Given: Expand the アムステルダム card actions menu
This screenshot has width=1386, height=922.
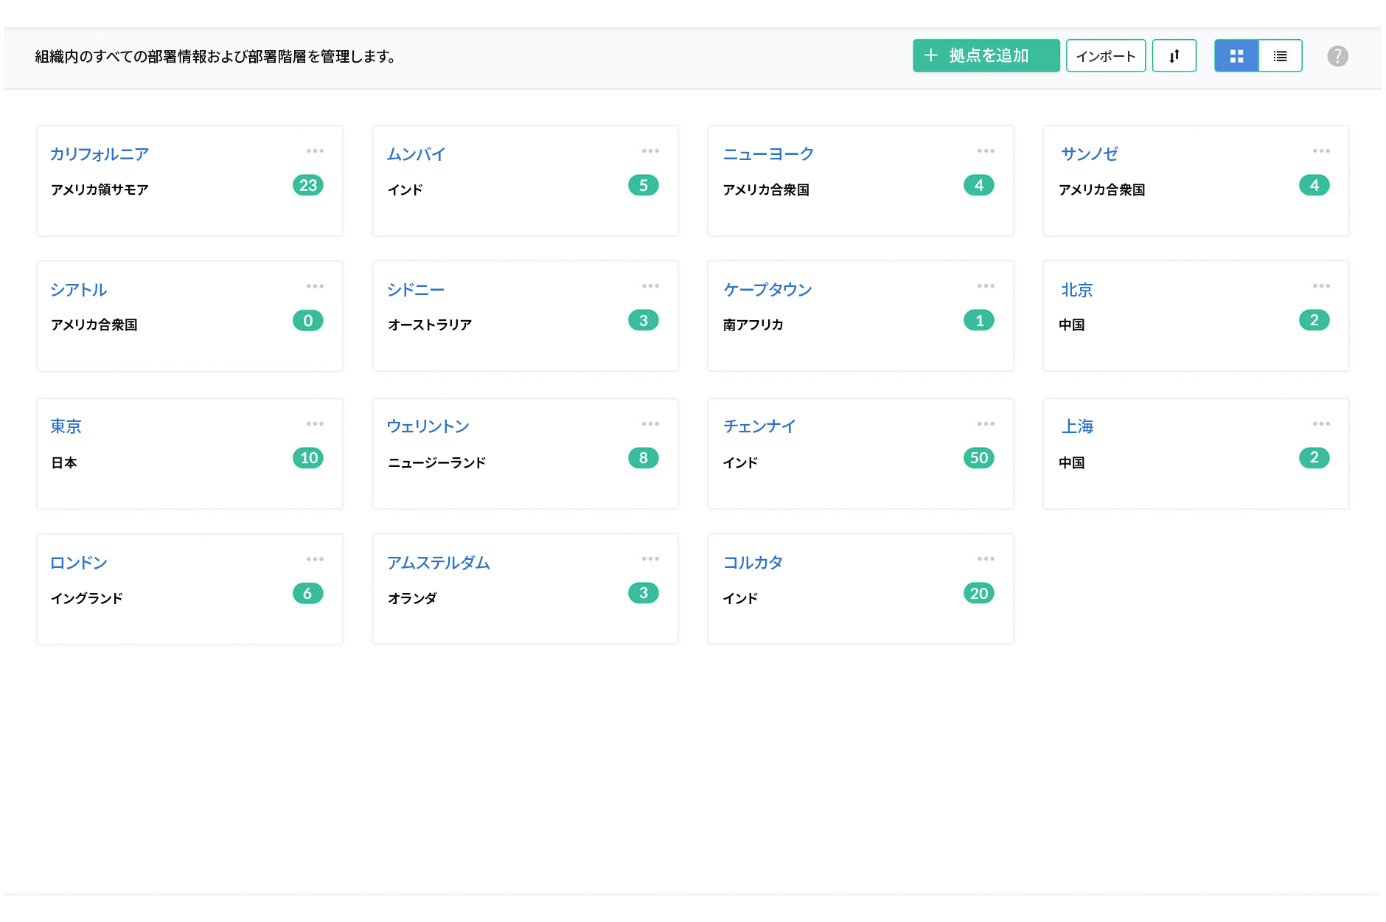Looking at the screenshot, I should tap(651, 559).
